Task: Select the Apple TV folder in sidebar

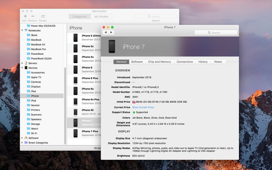Action: click(x=36, y=77)
